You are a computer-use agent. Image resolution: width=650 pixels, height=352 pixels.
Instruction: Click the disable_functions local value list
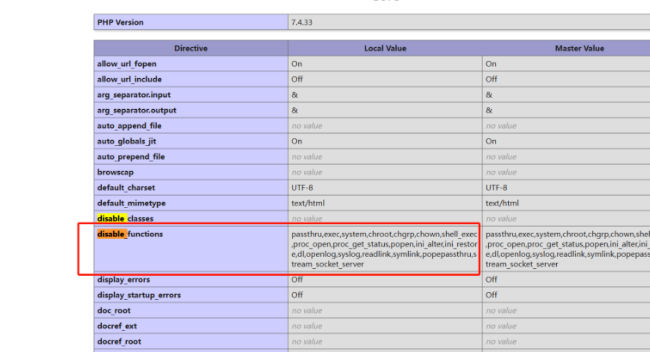(x=384, y=249)
